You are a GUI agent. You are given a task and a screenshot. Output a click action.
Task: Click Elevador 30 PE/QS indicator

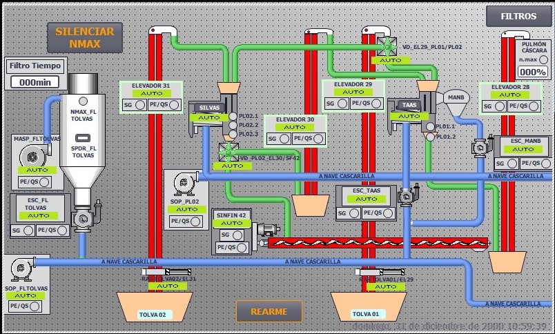click(x=318, y=139)
